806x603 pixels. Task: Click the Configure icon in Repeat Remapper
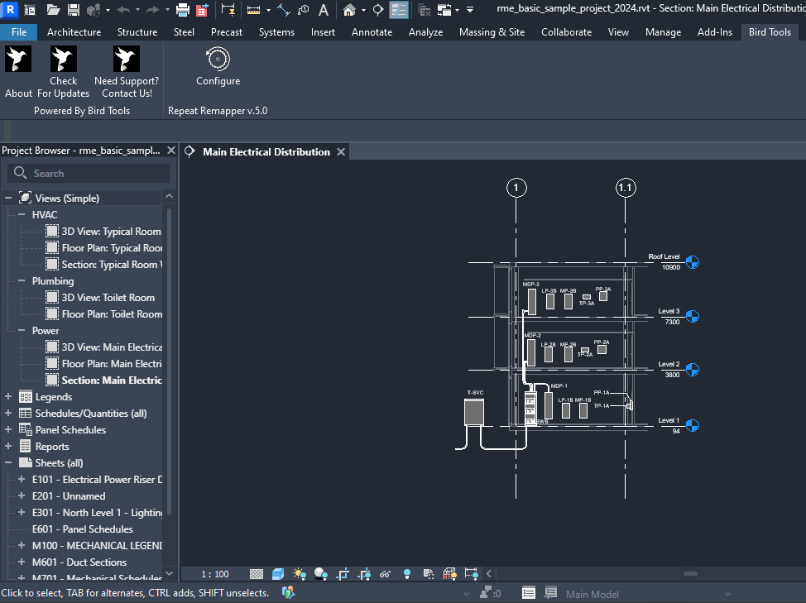coord(218,60)
